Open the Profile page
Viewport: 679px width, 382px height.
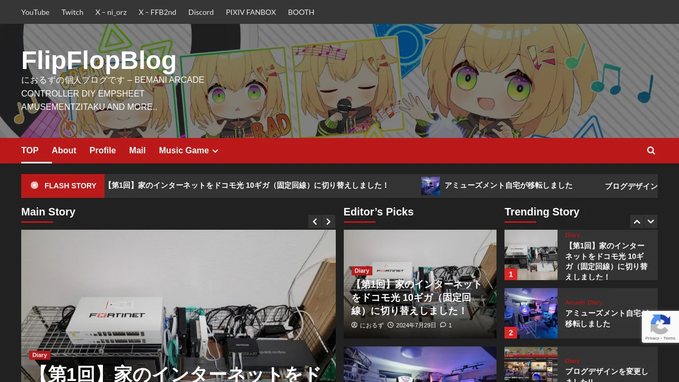pyautogui.click(x=103, y=151)
